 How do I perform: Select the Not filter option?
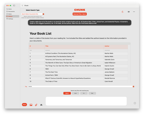92,93
